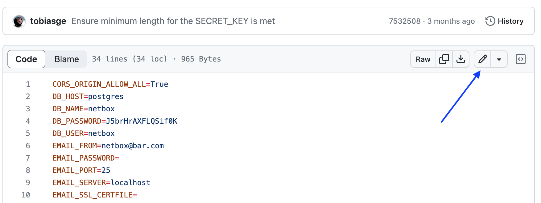Open the SECRET_KEY commit message link

pyautogui.click(x=173, y=21)
